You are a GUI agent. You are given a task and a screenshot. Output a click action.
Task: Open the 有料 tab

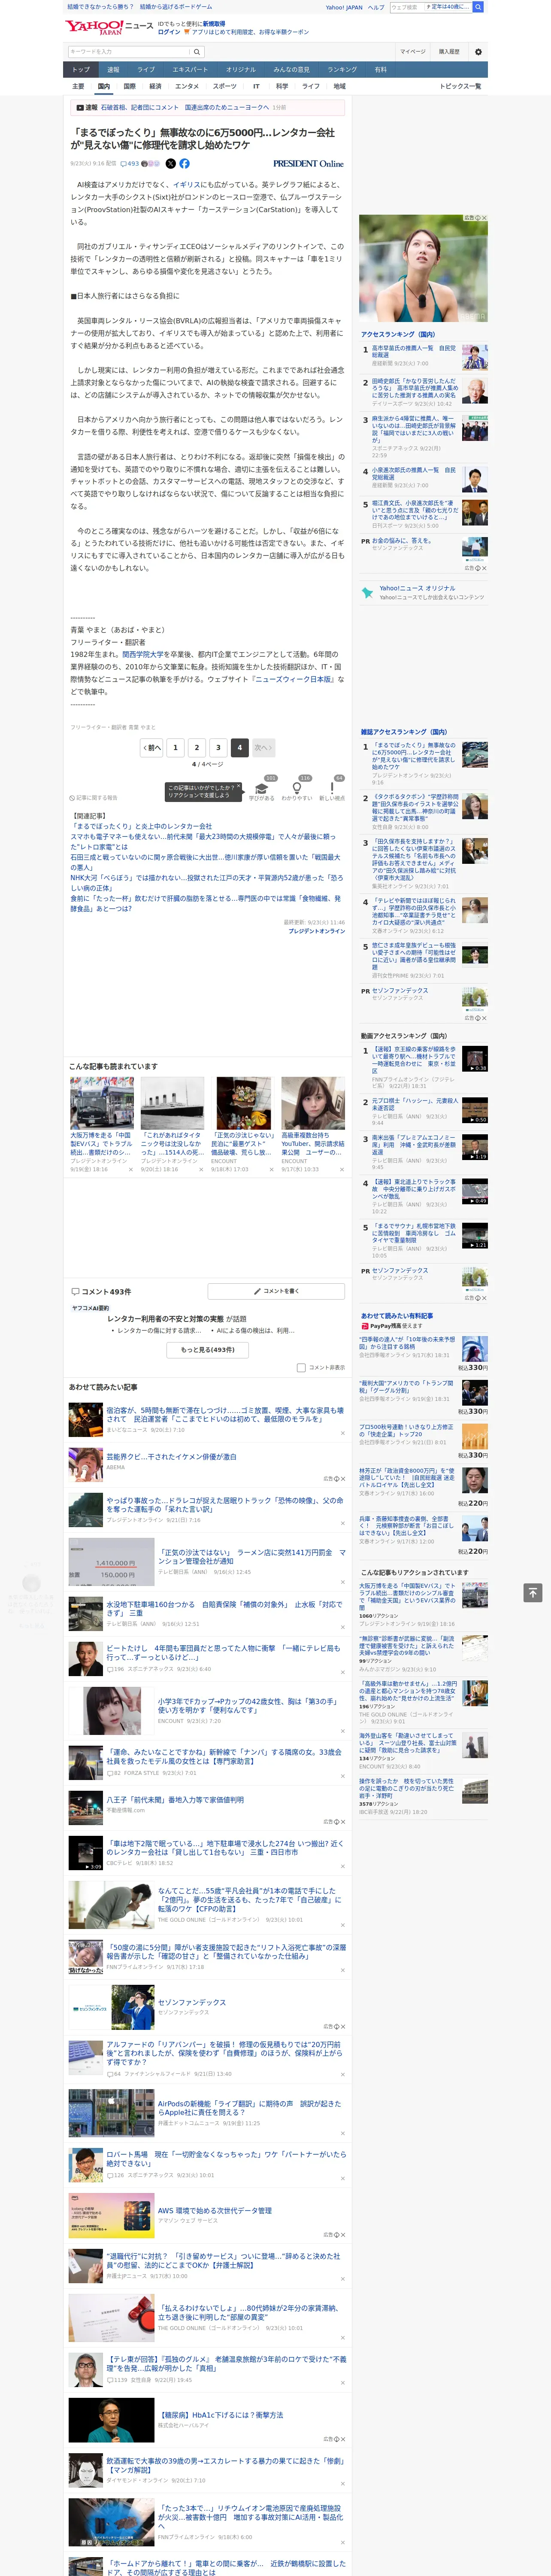pyautogui.click(x=380, y=69)
